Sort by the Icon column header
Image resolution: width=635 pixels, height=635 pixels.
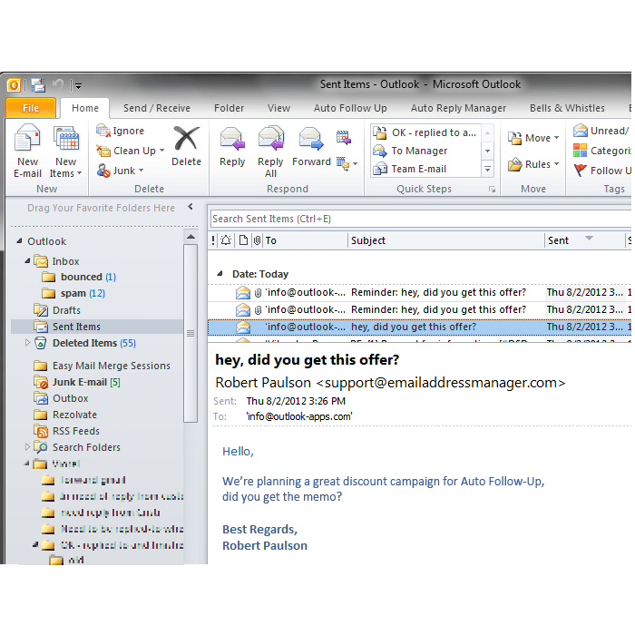click(x=243, y=240)
